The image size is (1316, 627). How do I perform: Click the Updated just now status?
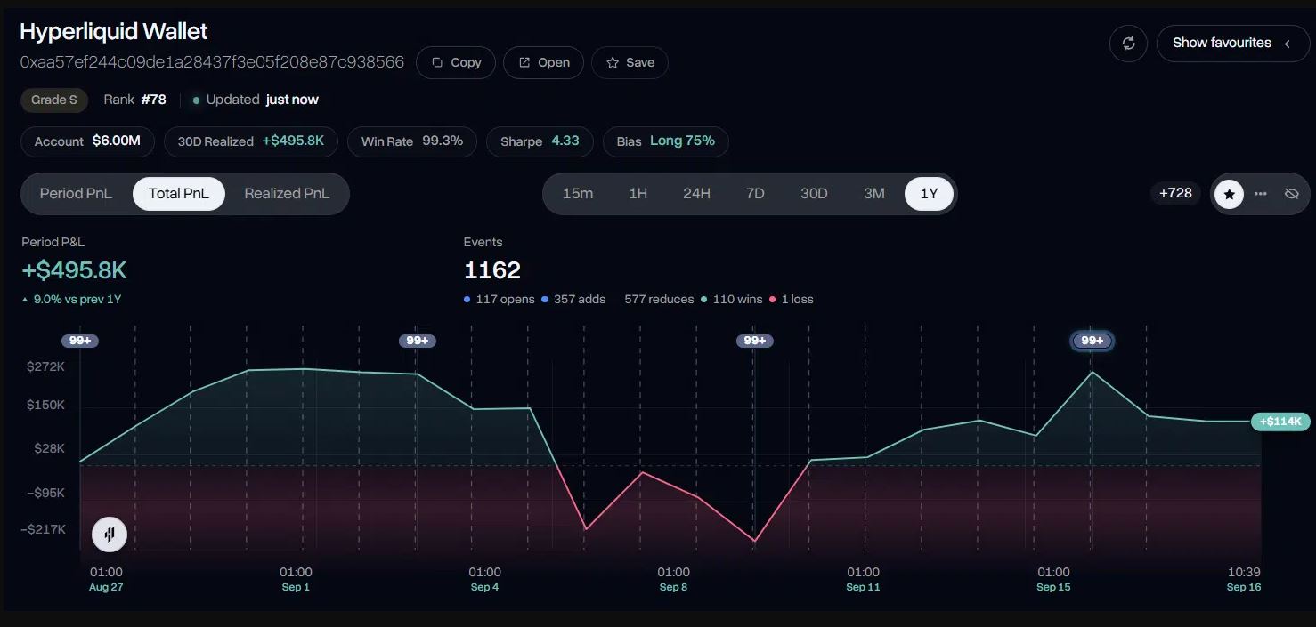256,100
